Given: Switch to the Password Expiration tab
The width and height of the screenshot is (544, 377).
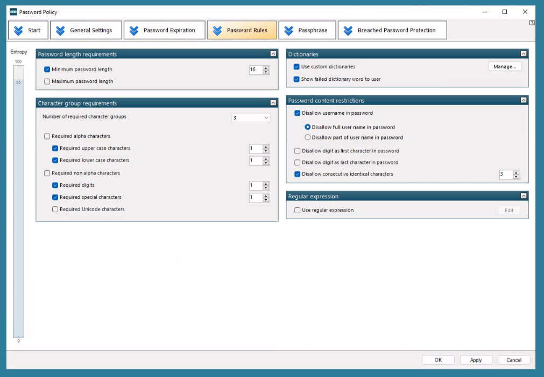Looking at the screenshot, I should [x=165, y=30].
